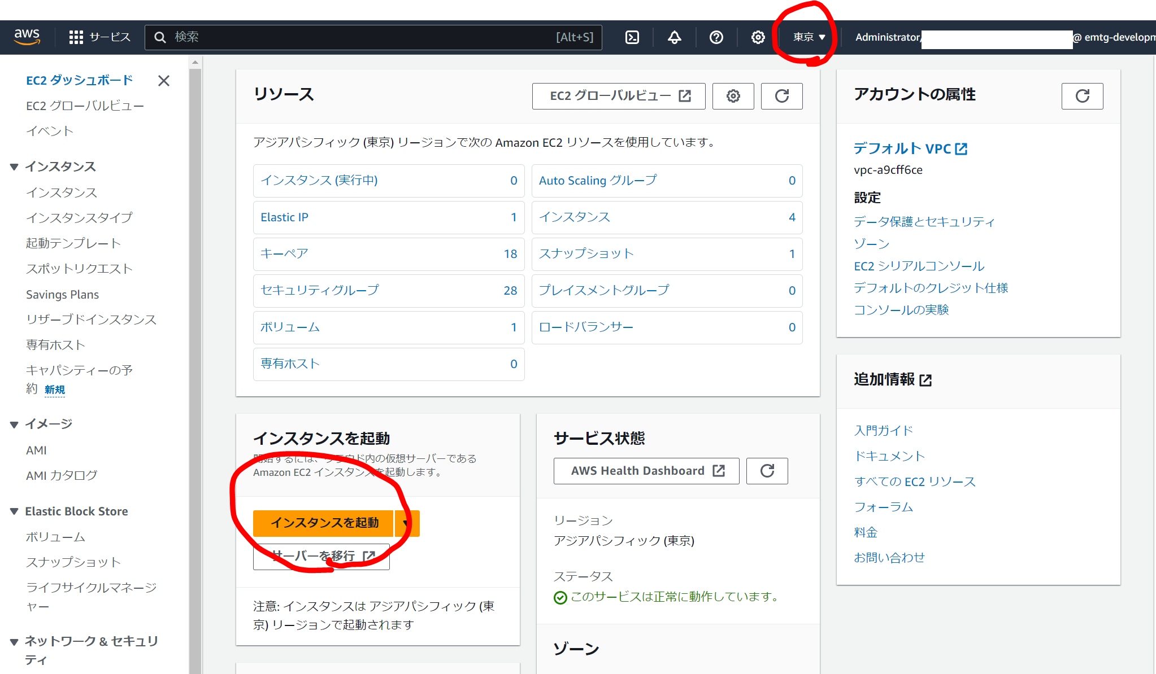
Task: Select イベント in the sidebar
Action: click(x=50, y=131)
